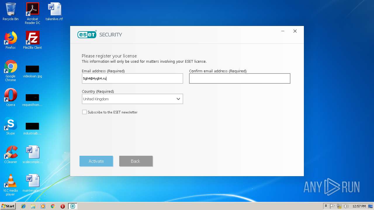Image resolution: width=374 pixels, height=210 pixels.
Task: Open VLC media player shortcut
Action: coord(11,185)
